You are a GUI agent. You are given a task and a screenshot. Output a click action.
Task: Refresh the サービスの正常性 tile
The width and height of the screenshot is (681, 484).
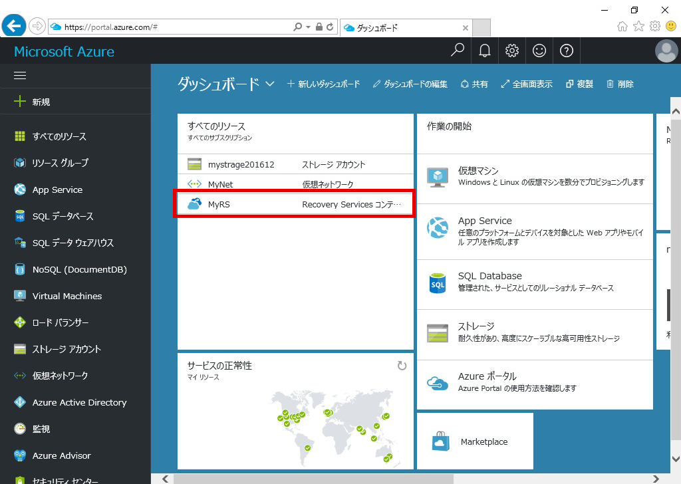coord(402,366)
